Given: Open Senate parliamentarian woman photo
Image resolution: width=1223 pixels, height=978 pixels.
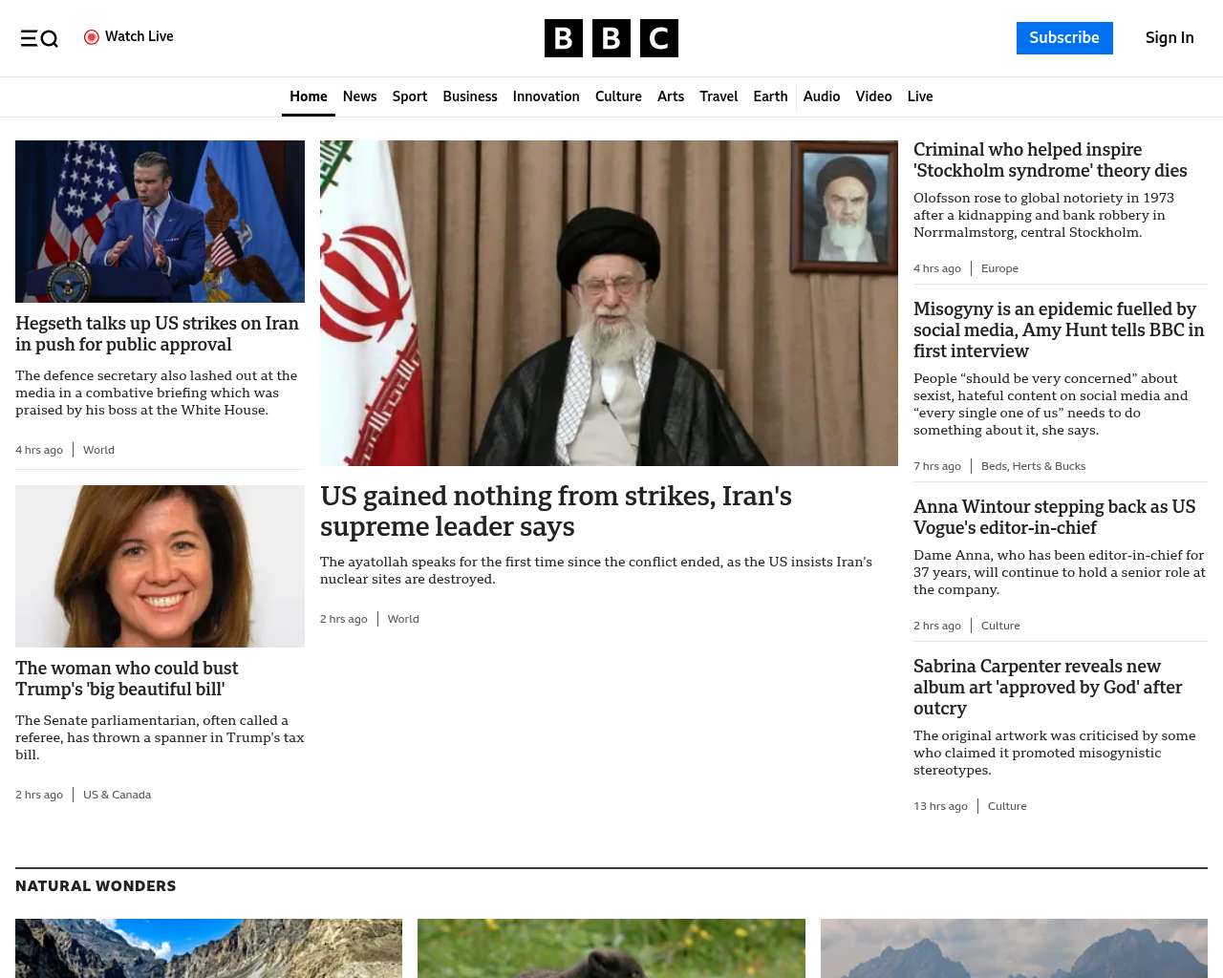Looking at the screenshot, I should (160, 566).
